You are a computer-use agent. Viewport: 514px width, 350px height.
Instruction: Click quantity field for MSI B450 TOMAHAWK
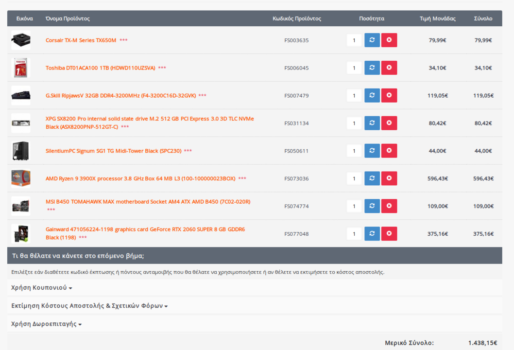pos(354,206)
